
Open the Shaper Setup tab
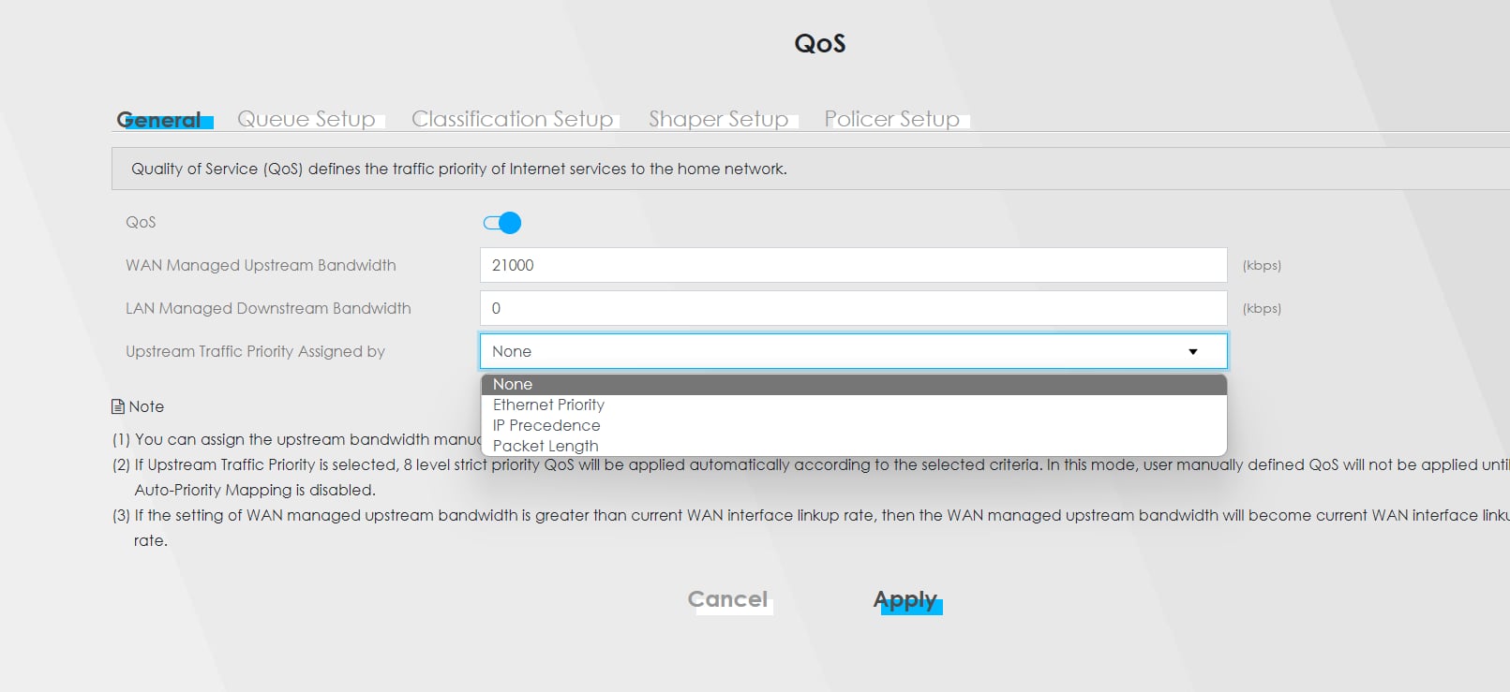pyautogui.click(x=719, y=119)
